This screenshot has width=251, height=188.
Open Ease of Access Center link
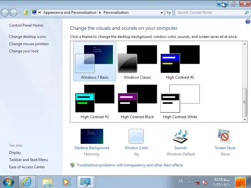pos(27,167)
